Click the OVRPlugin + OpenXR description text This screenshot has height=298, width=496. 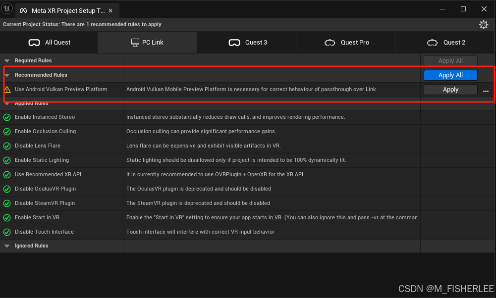click(215, 174)
